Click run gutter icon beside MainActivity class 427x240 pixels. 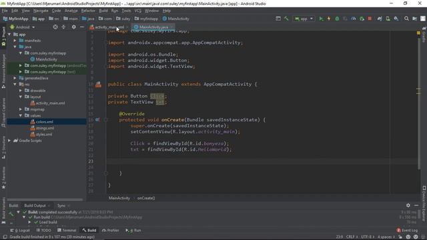[x=98, y=85]
